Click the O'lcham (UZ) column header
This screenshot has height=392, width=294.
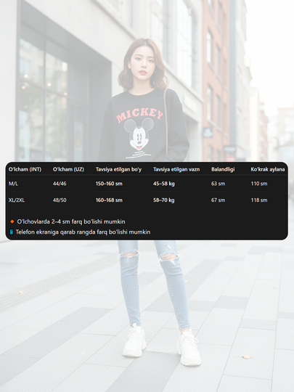point(68,169)
